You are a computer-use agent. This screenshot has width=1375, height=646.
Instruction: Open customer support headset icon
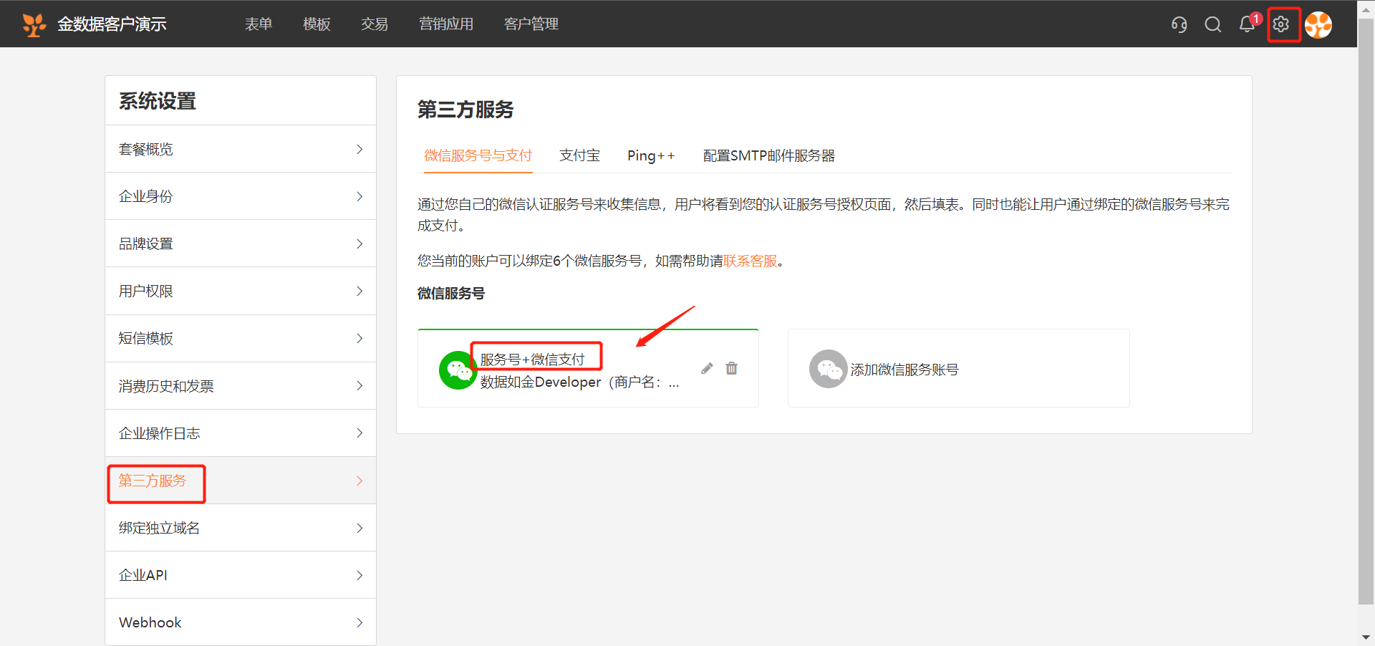[1179, 24]
